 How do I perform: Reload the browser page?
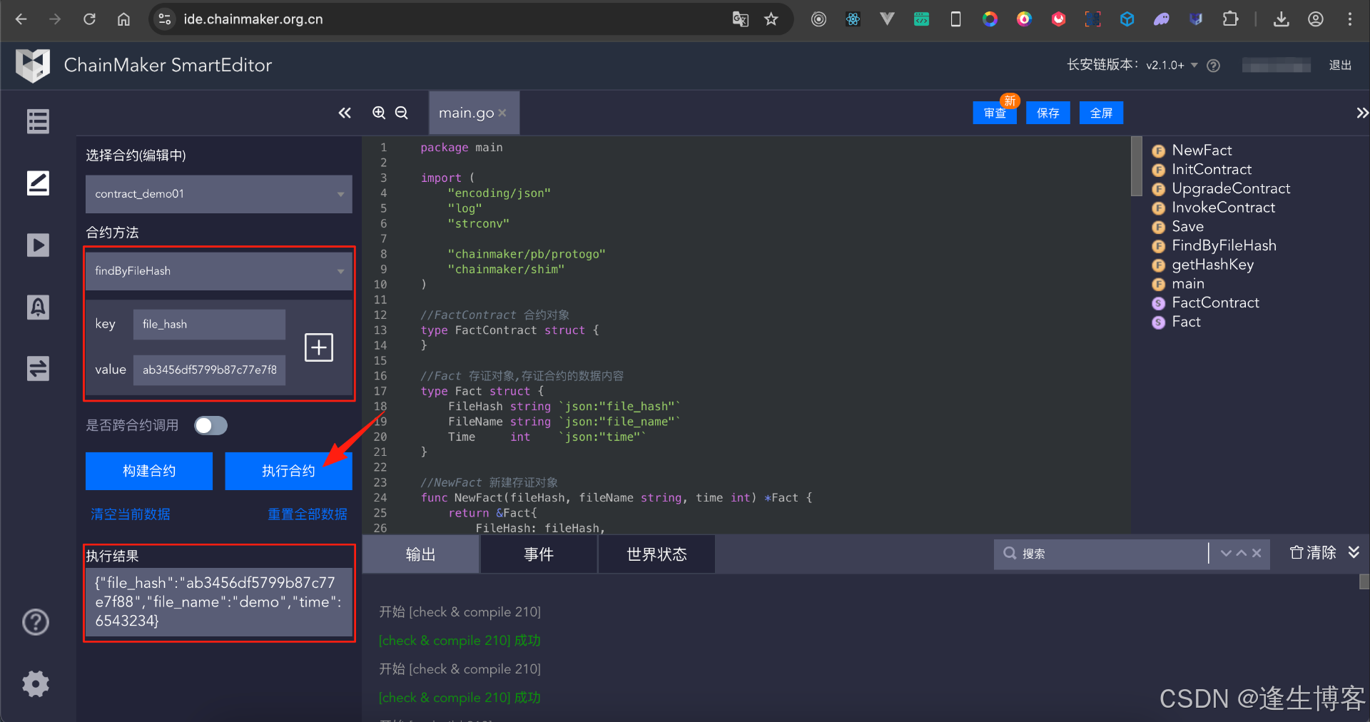tap(89, 19)
